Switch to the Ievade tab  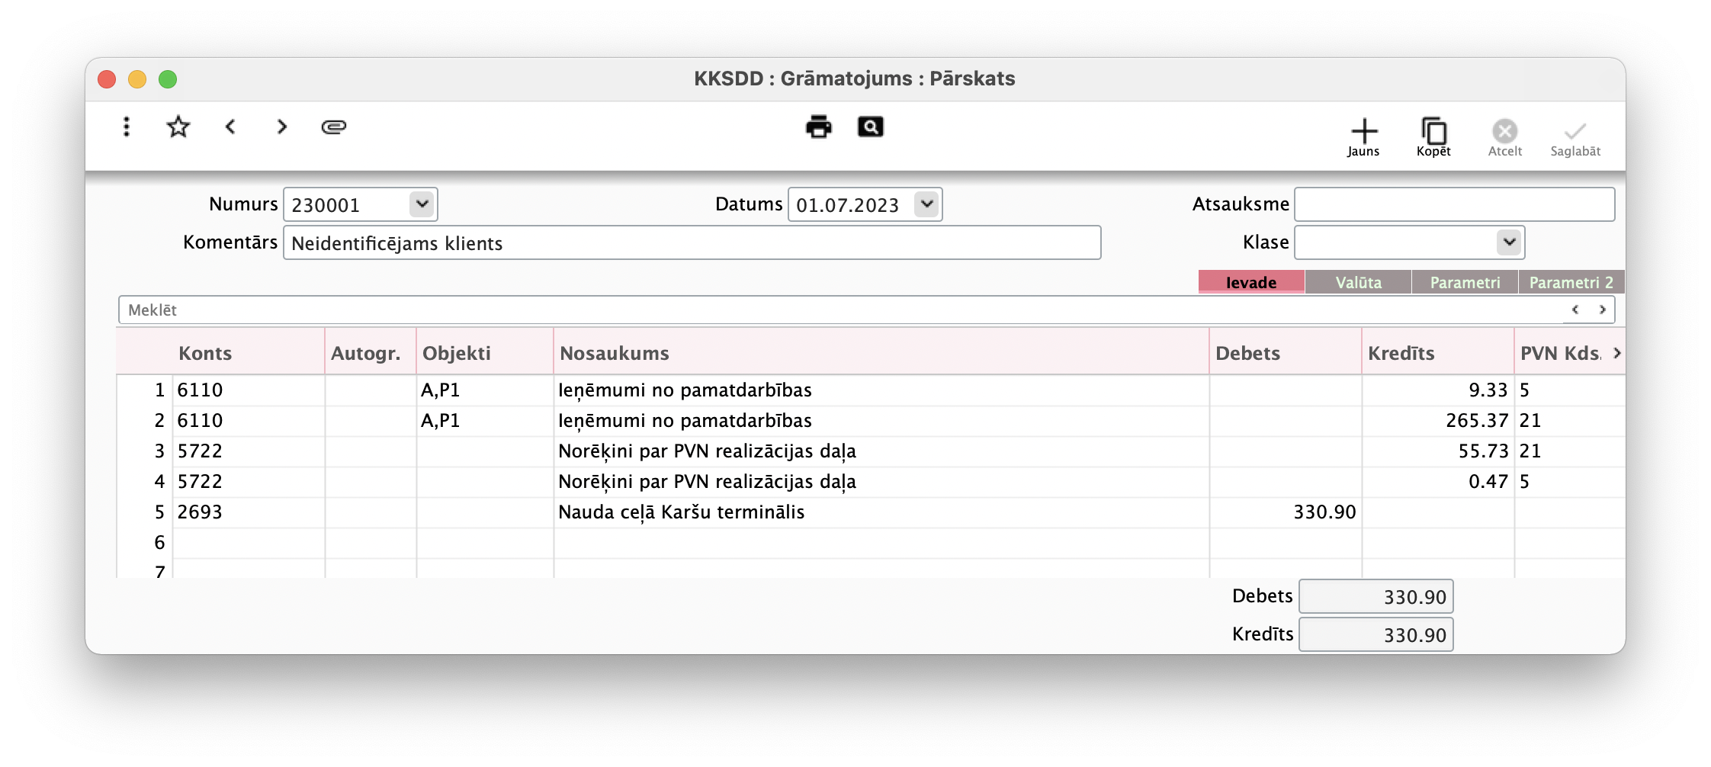(x=1251, y=282)
